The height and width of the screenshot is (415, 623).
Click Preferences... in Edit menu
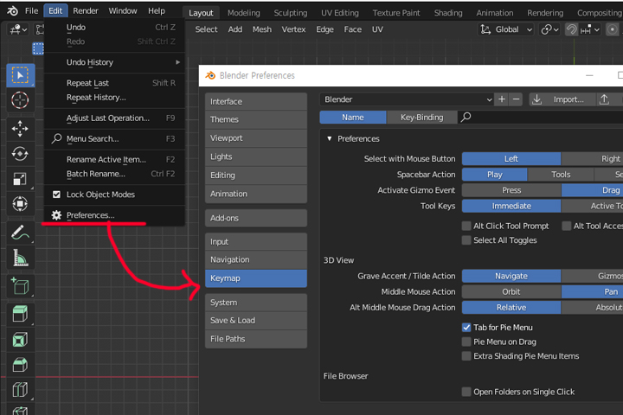tap(114, 215)
